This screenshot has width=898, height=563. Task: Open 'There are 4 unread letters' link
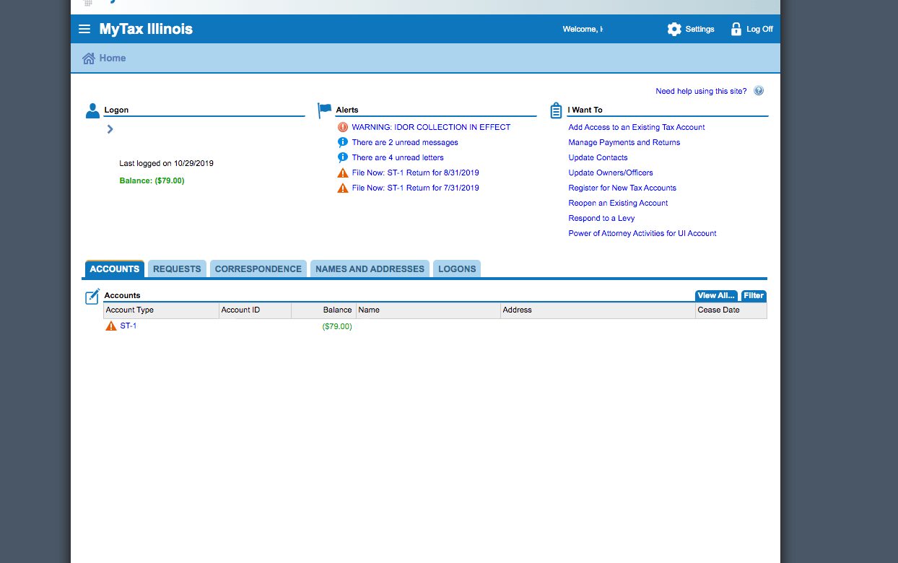pos(398,157)
